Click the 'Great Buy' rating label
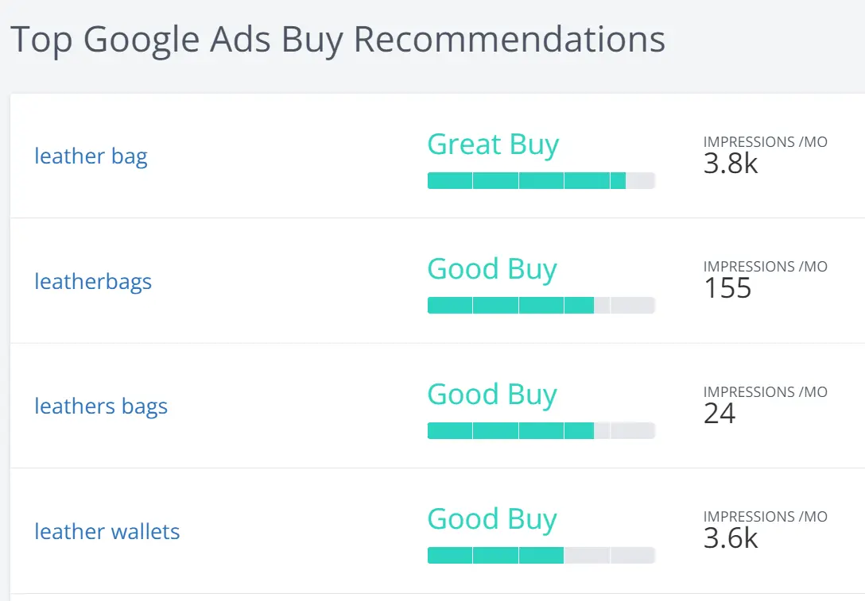 click(493, 144)
